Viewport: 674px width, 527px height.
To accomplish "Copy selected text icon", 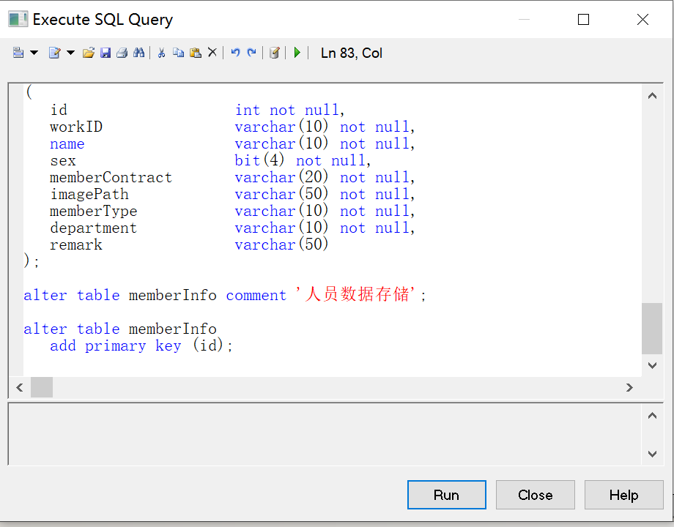I will 178,53.
